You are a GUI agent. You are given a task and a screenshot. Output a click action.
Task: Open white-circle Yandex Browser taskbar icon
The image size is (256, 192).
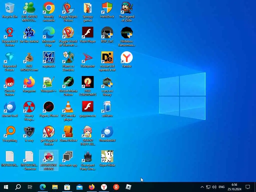pos(104,187)
